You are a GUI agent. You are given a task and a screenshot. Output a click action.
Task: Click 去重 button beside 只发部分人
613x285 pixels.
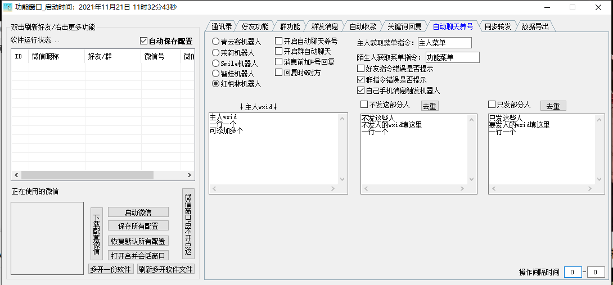(553, 106)
